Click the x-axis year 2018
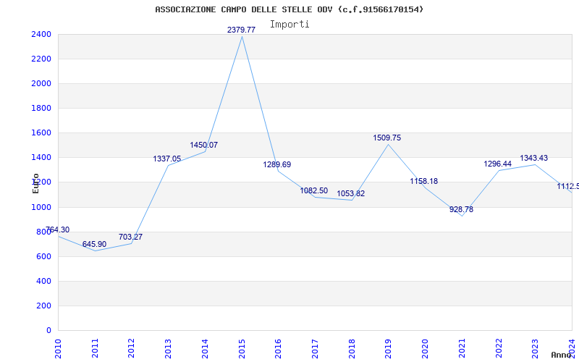 click(x=352, y=349)
